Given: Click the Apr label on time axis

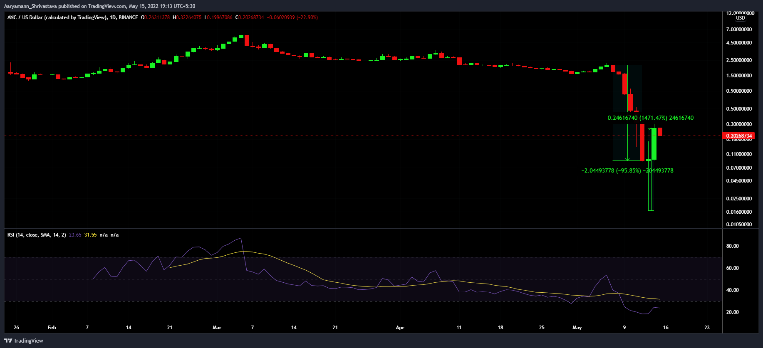Looking at the screenshot, I should 400,328.
